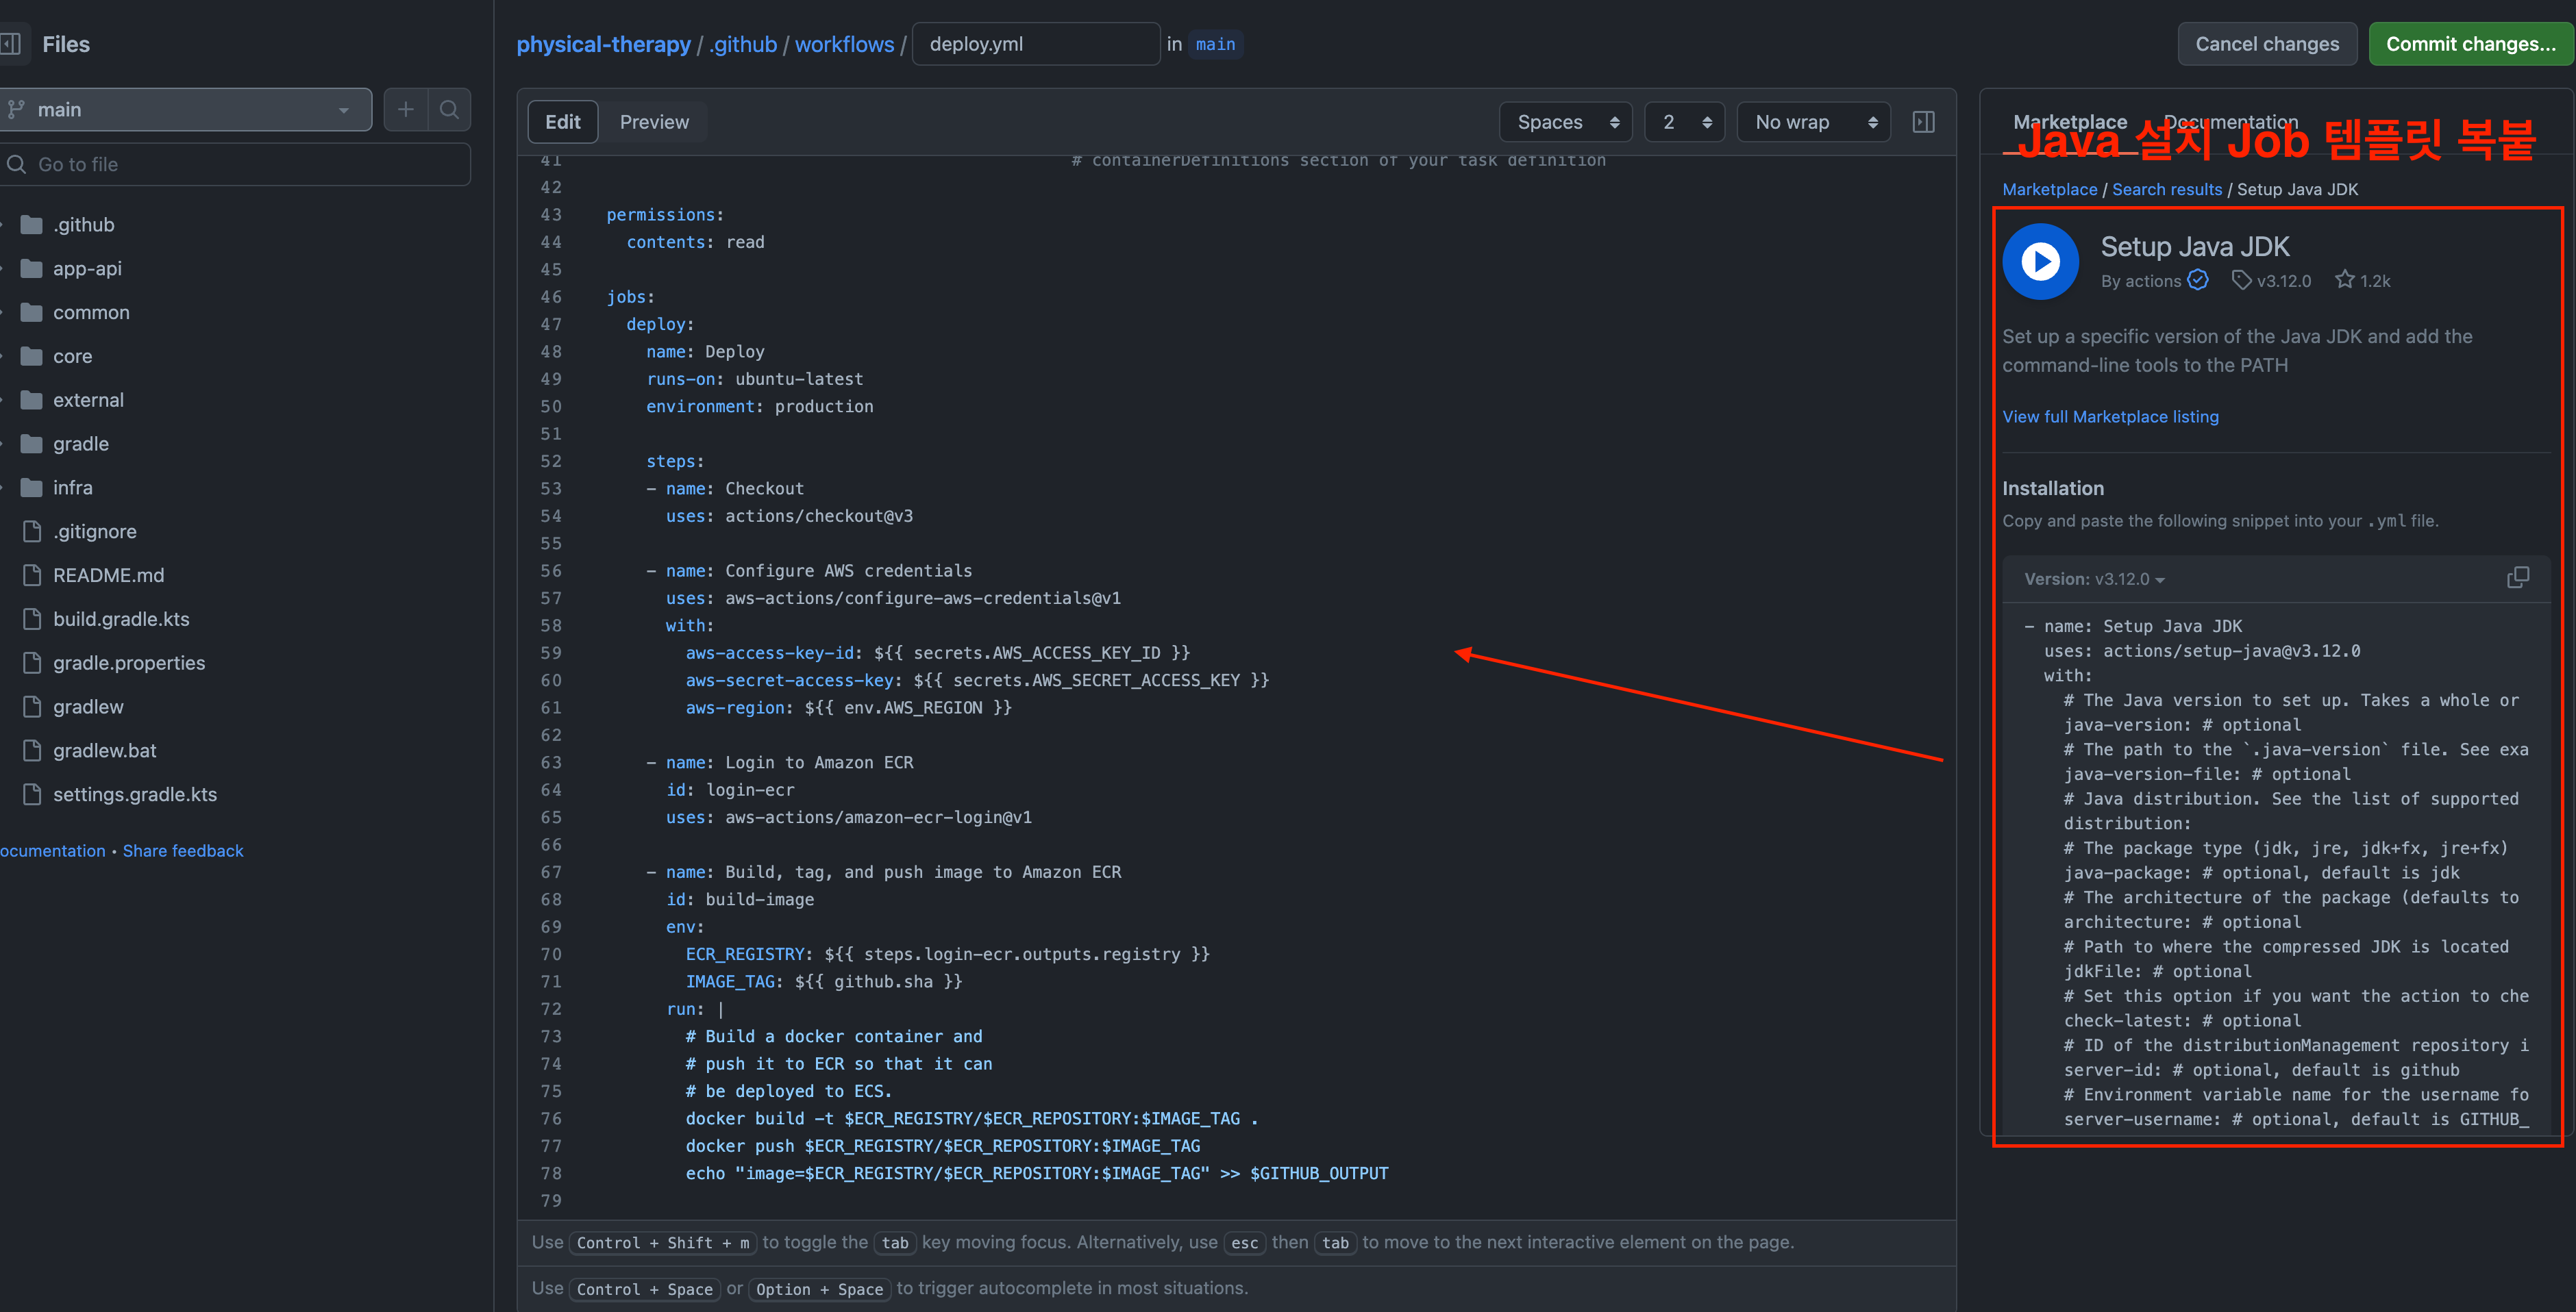Copy the Setup Java JDK snippet
Image resolution: width=2576 pixels, height=1312 pixels.
click(2517, 579)
